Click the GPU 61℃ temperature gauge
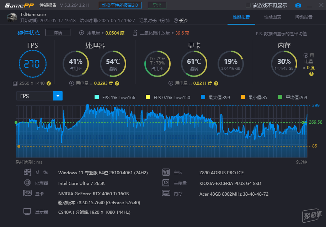 [x=194, y=63]
